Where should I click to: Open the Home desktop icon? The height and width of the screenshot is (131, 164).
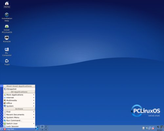[x=7, y=5]
